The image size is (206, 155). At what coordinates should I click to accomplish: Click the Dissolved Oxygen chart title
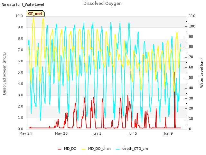[102, 4]
